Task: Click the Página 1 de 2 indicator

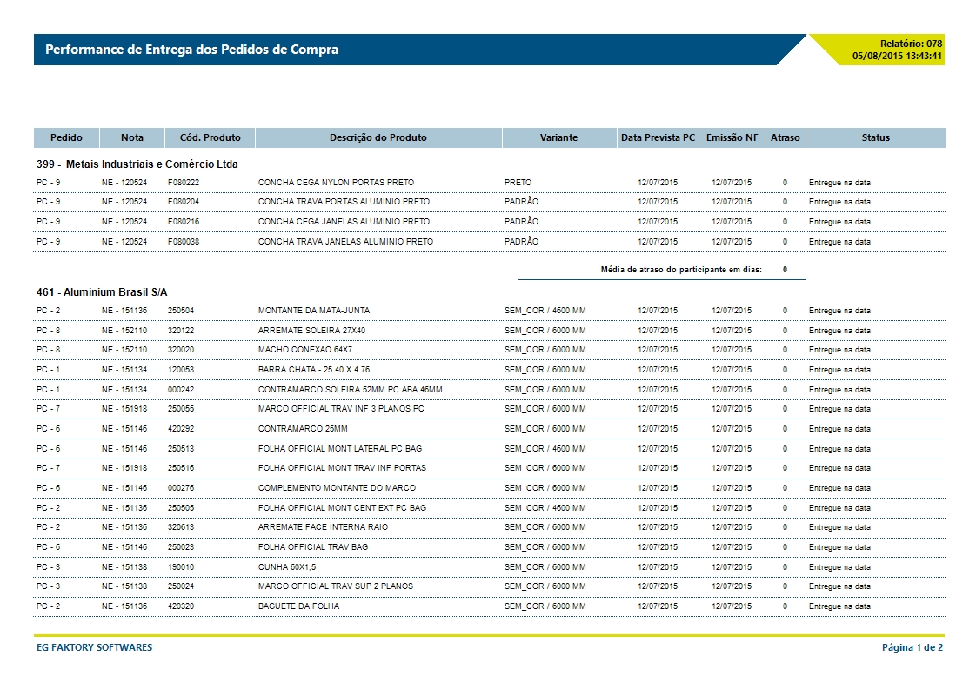Action: (912, 647)
